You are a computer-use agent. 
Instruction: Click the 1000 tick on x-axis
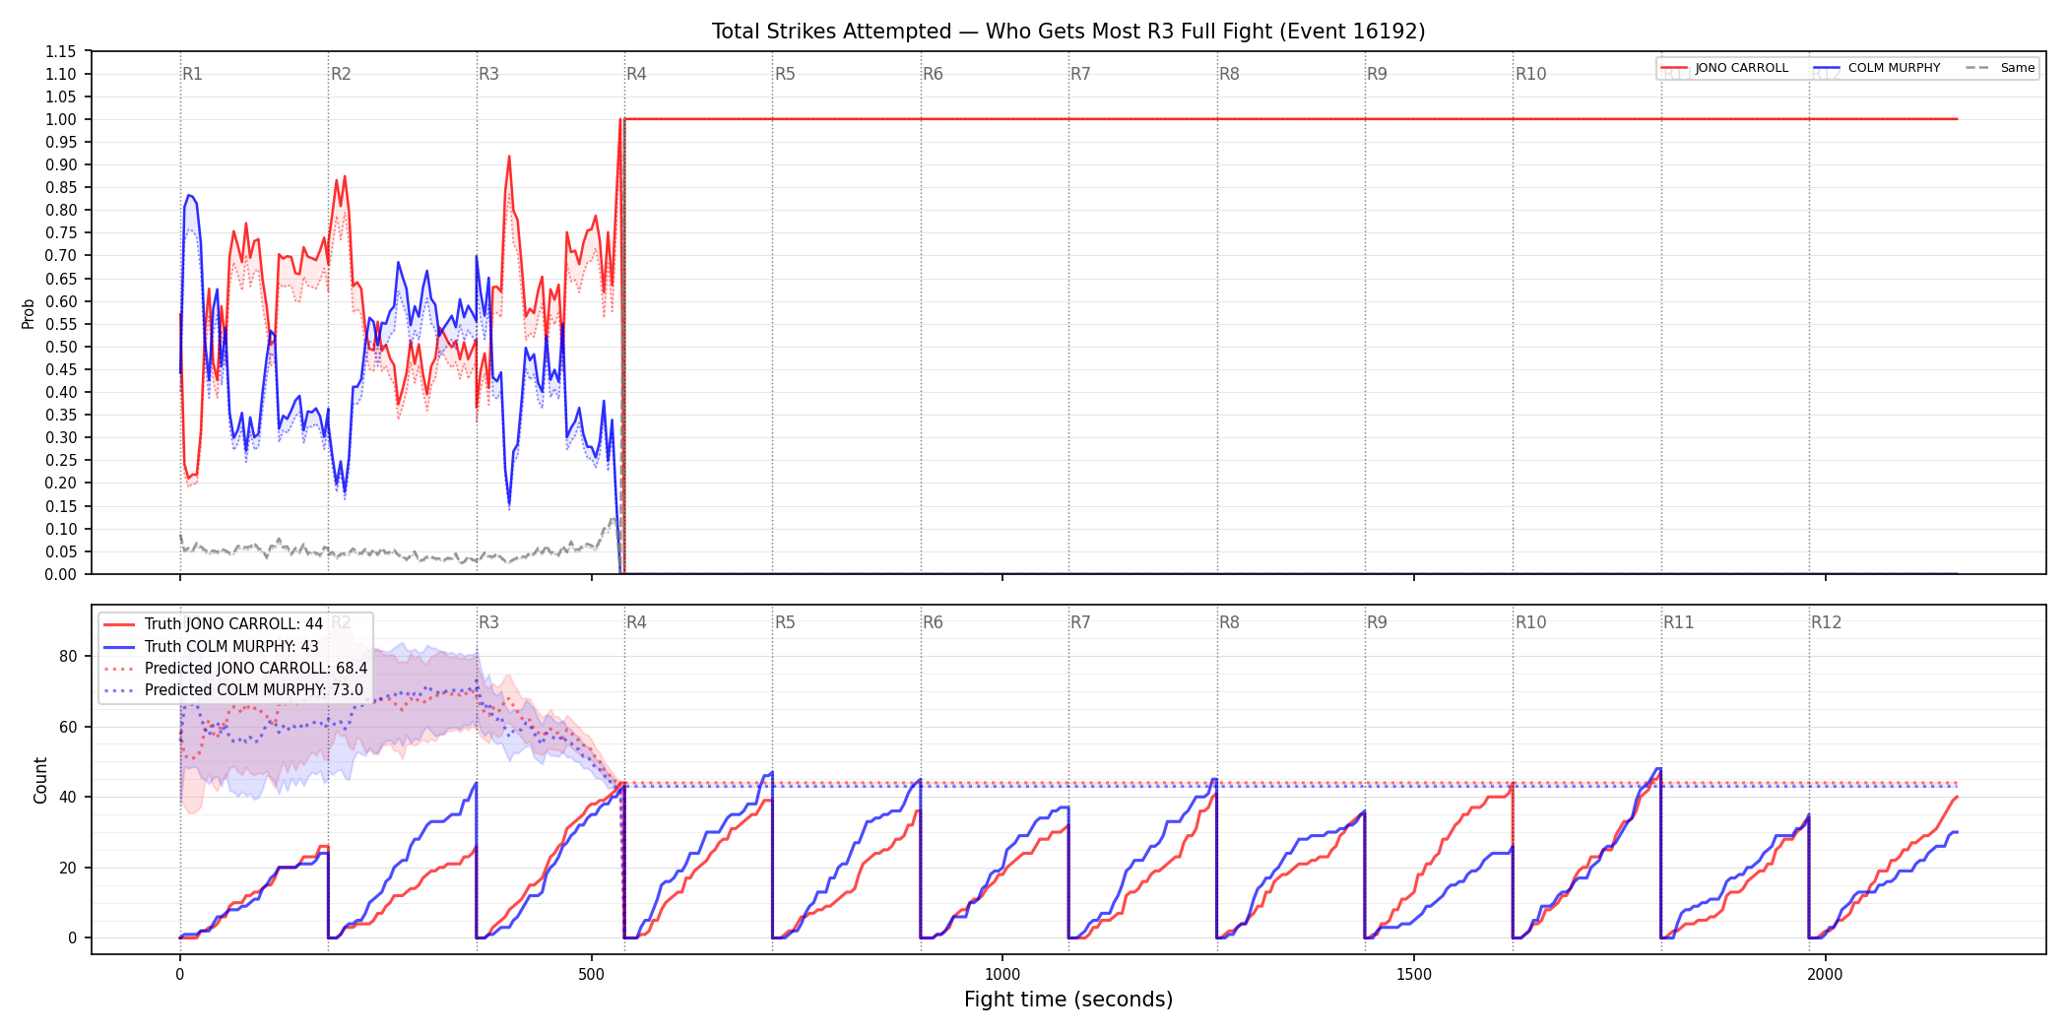point(1002,975)
